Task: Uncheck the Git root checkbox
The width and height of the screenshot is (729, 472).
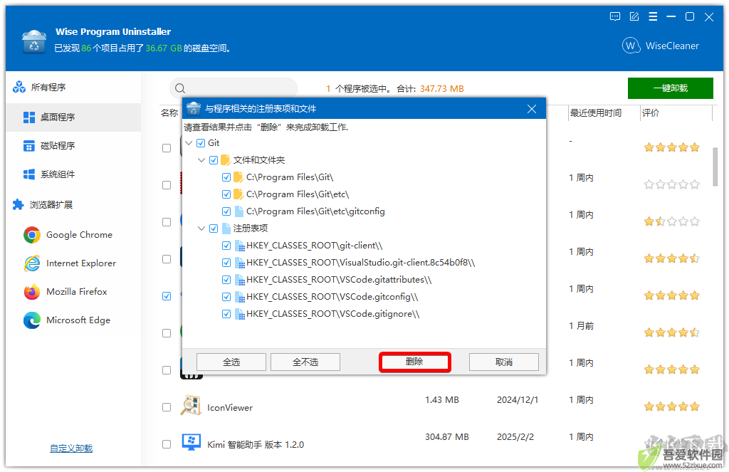Action: coord(200,143)
